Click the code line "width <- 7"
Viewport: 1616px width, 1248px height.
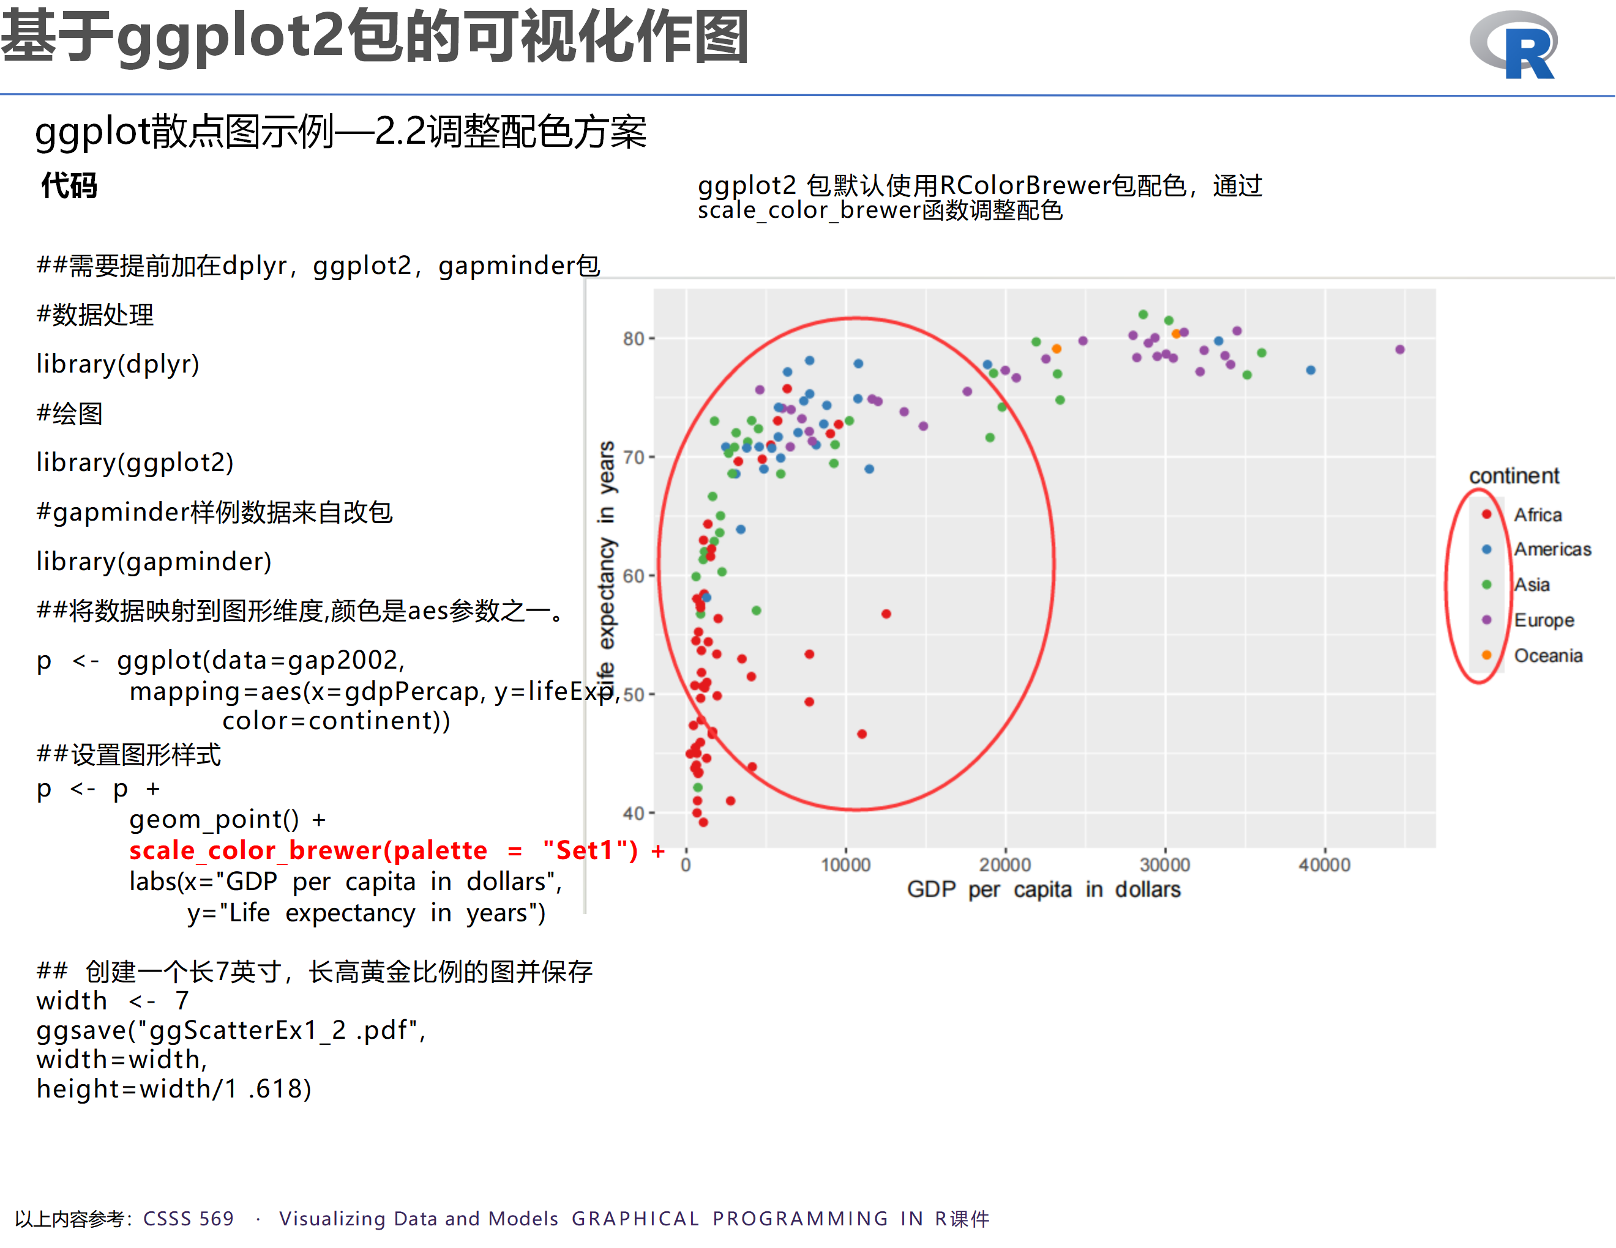click(113, 1001)
